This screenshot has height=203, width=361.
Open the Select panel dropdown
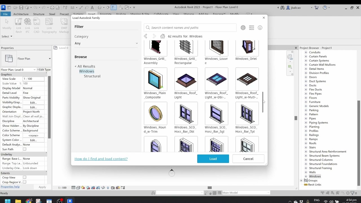[x=7, y=36]
